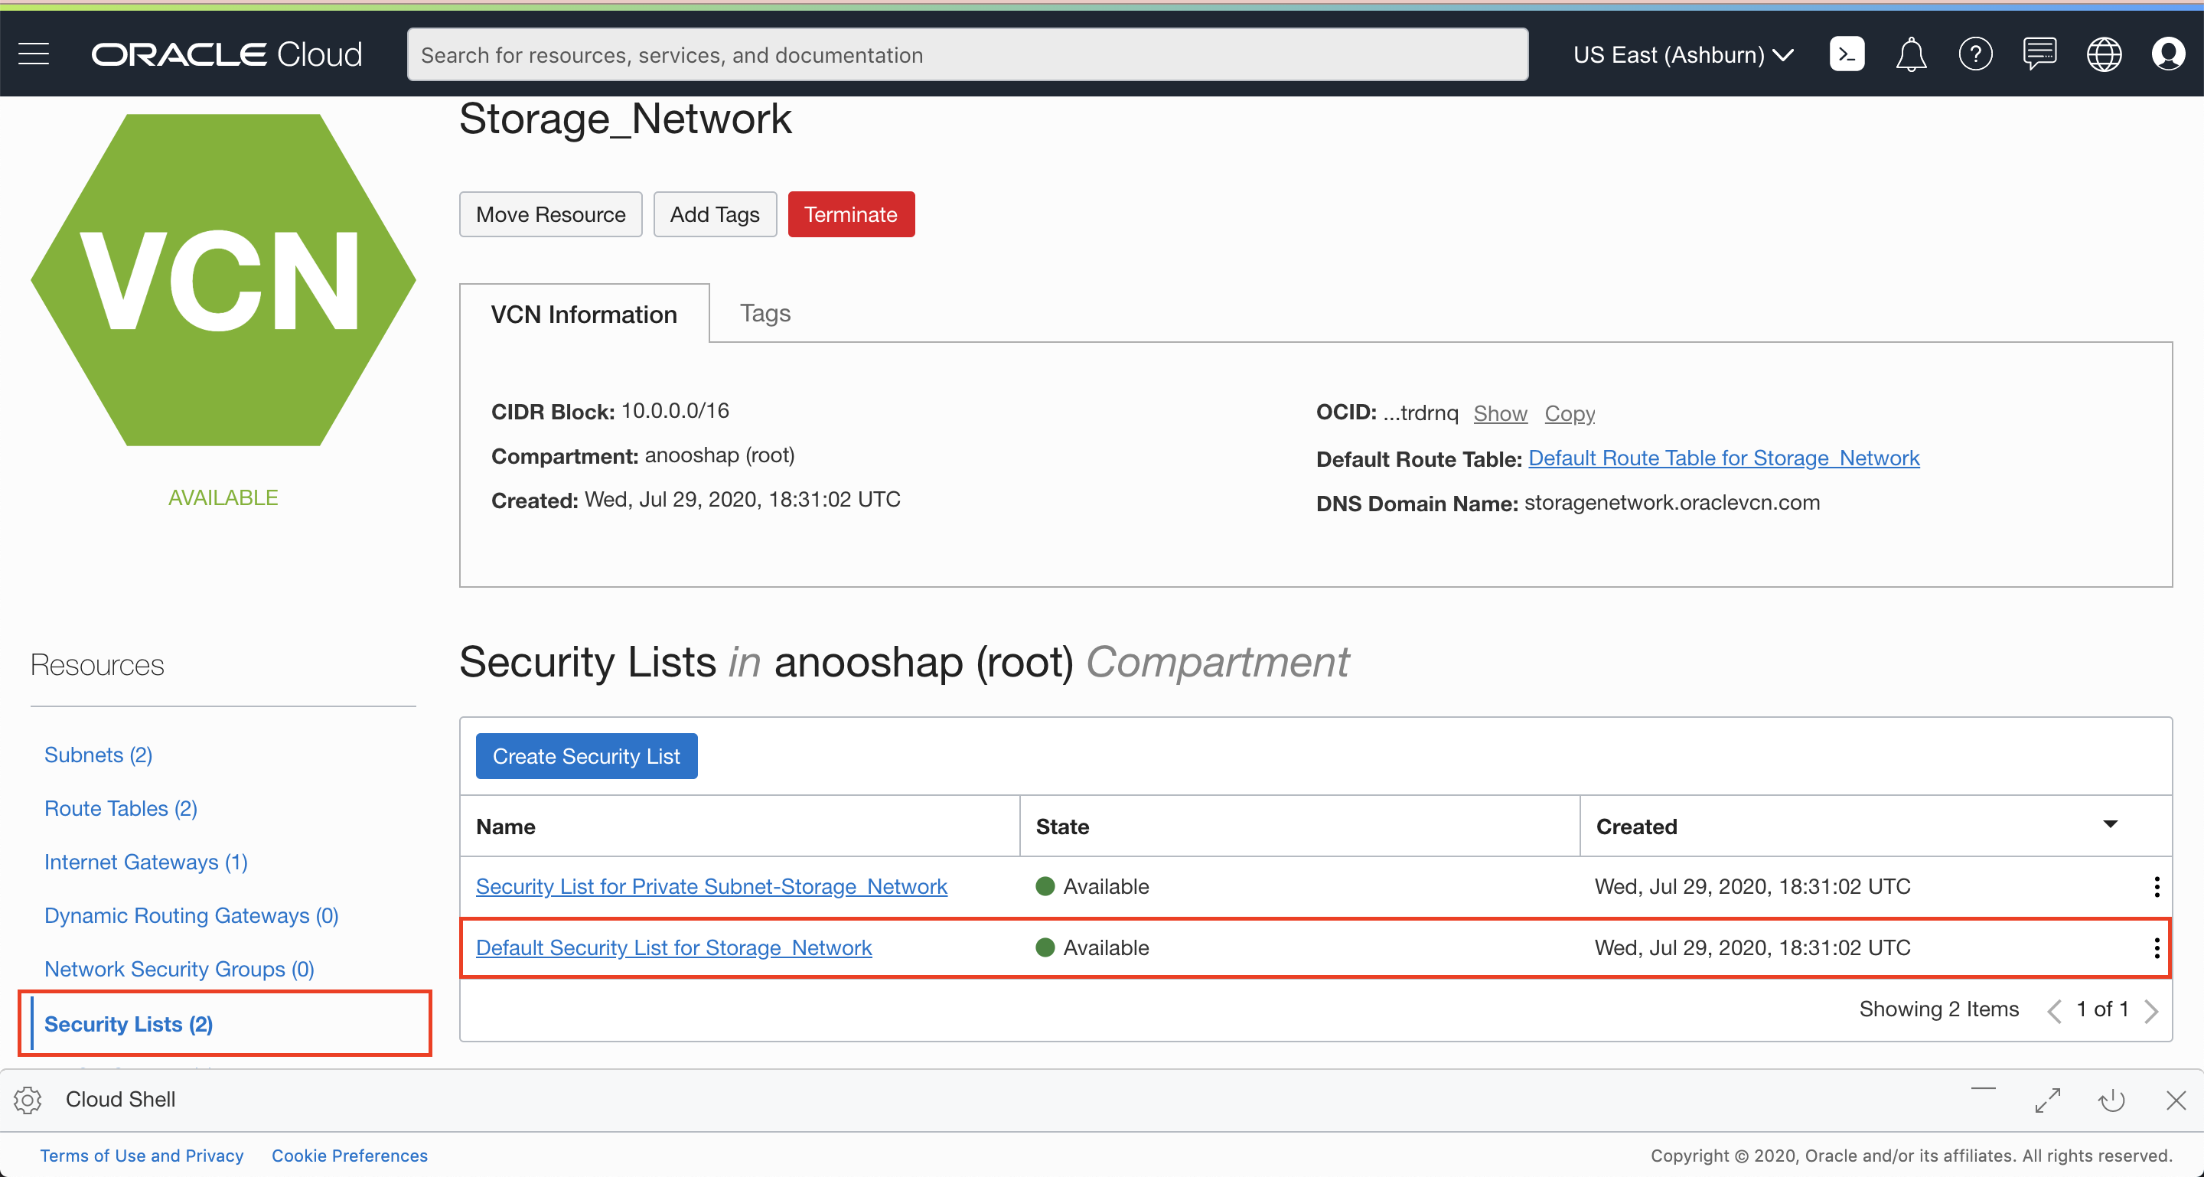Open the help question mark icon
The image size is (2204, 1177).
pyautogui.click(x=1974, y=55)
